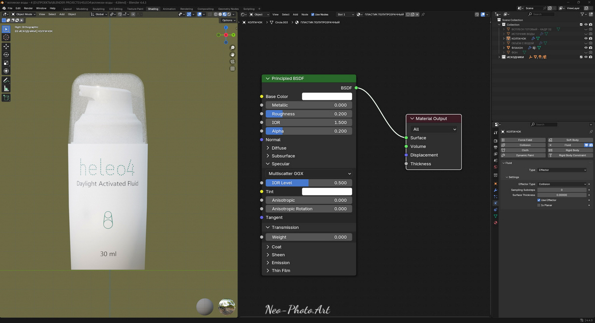Screen dimensions: 595x323
Task: Select the Transform tool in viewport toolbar
Action: (6, 71)
